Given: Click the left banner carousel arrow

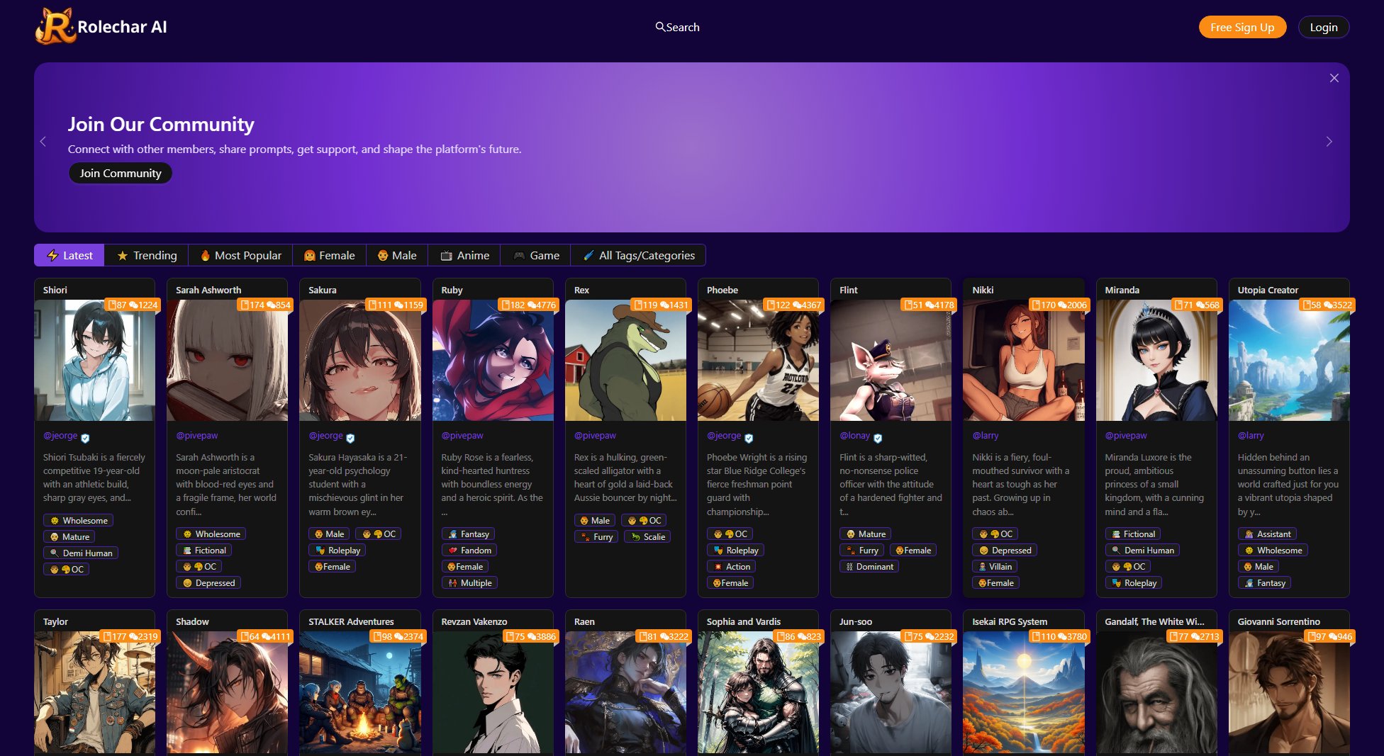Looking at the screenshot, I should tap(43, 142).
